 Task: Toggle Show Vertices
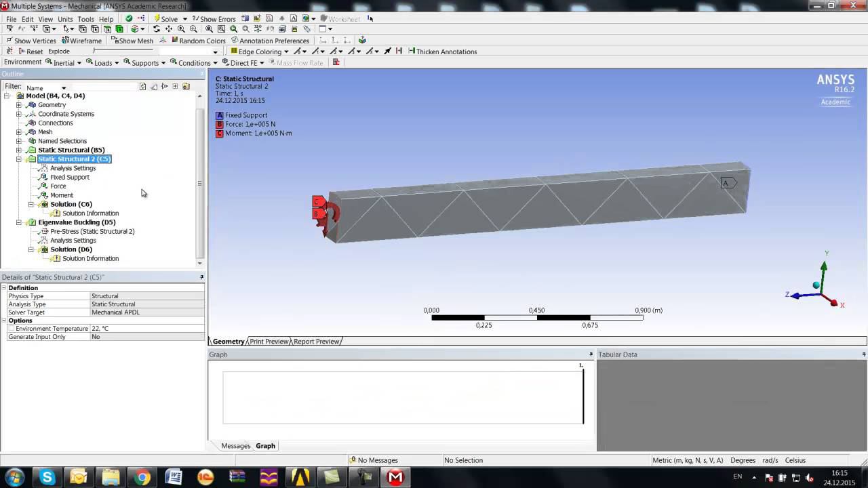click(30, 41)
